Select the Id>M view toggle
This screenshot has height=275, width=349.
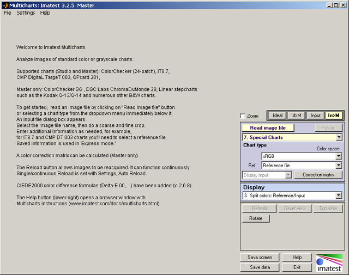(x=296, y=115)
